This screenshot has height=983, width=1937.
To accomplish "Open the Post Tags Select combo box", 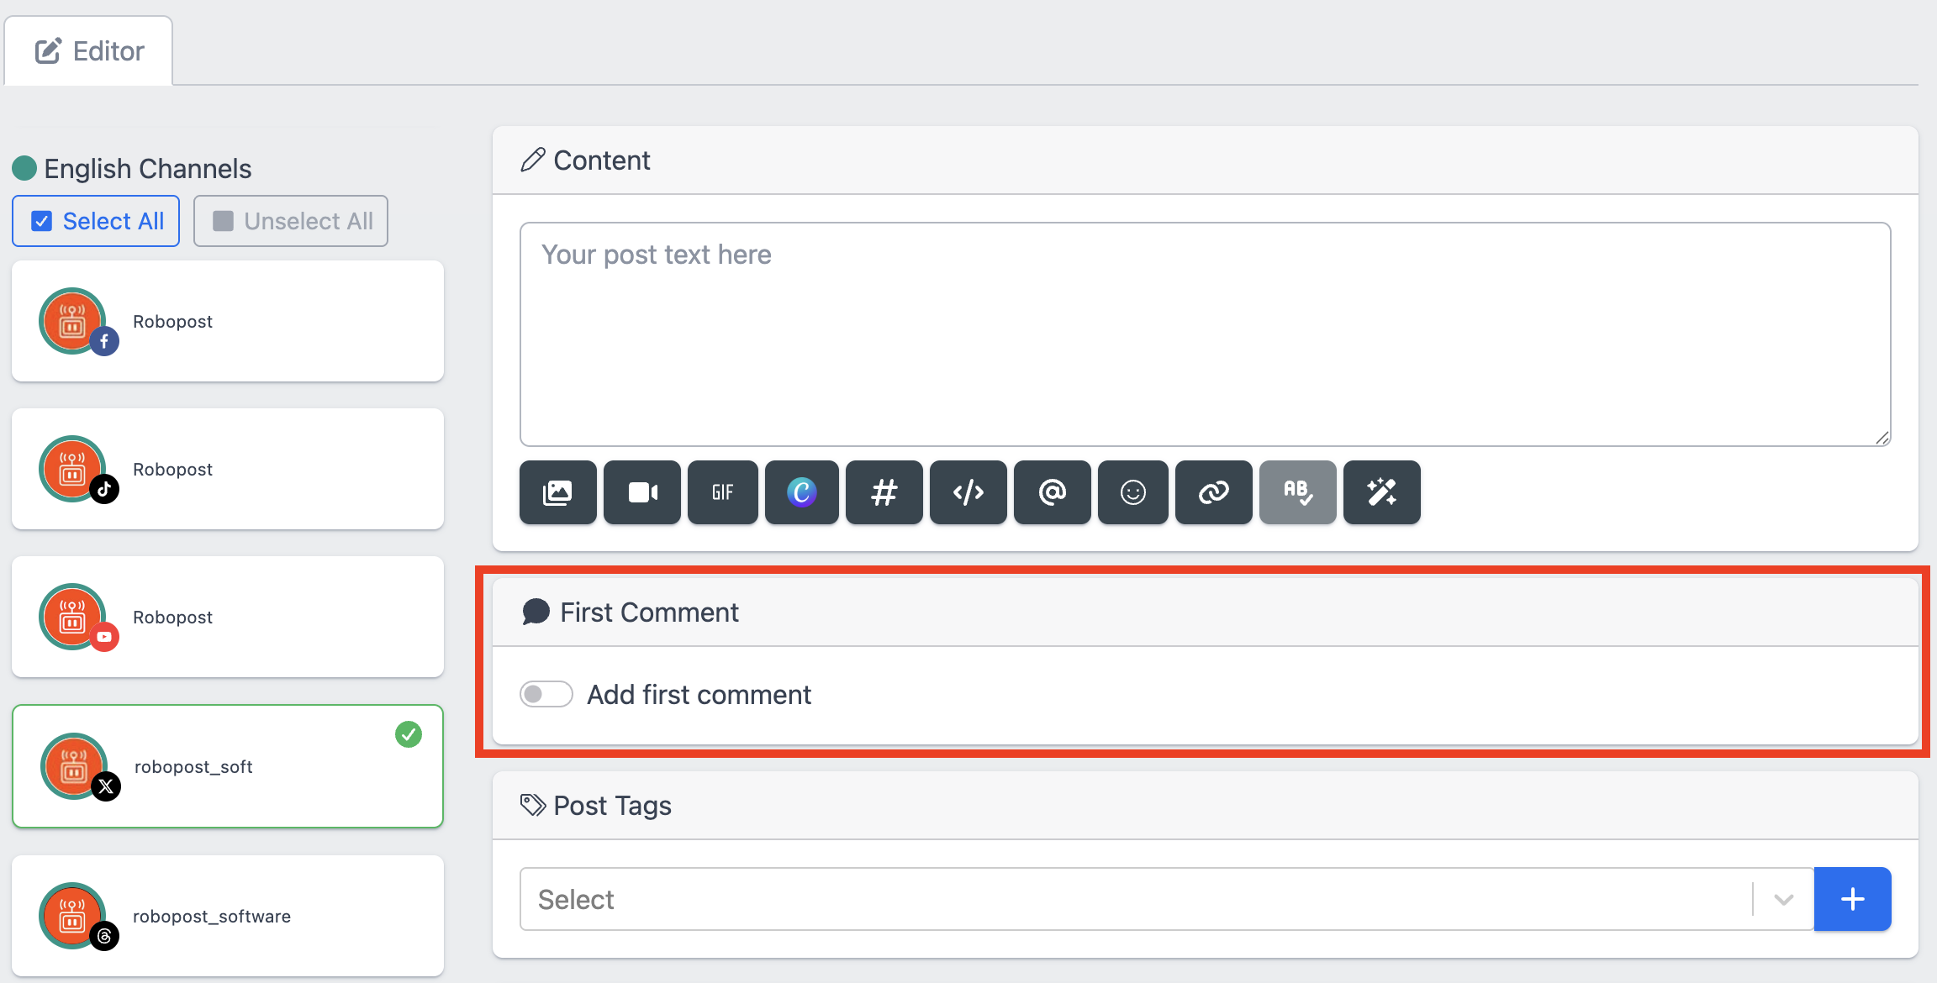I will (x=1135, y=900).
